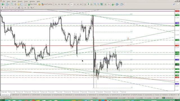Toggle the Data Window icon
Screen dimensions: 180x101
click(x=15, y=4)
